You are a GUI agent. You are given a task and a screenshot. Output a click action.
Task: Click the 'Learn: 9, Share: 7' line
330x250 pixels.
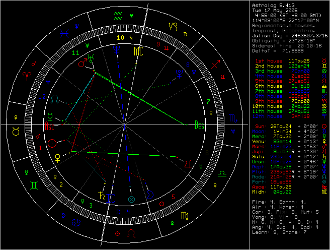click(x=279, y=232)
